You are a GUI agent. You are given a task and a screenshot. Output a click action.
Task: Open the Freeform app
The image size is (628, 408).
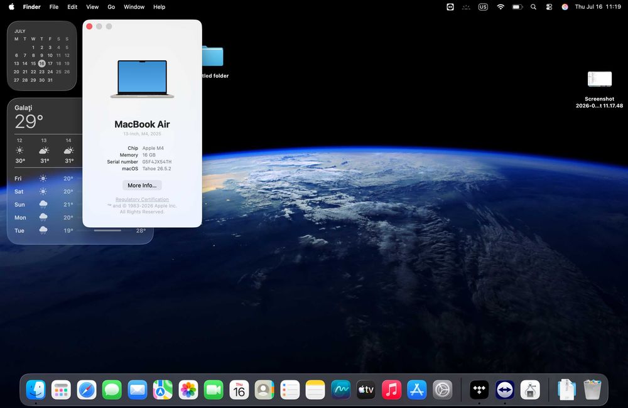pos(341,390)
